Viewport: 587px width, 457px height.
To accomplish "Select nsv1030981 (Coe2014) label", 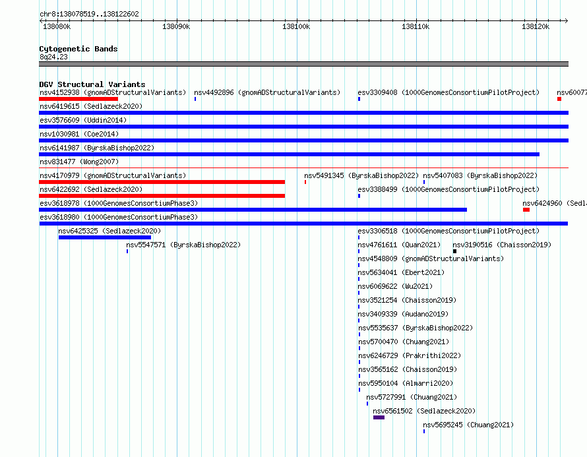I will [79, 134].
